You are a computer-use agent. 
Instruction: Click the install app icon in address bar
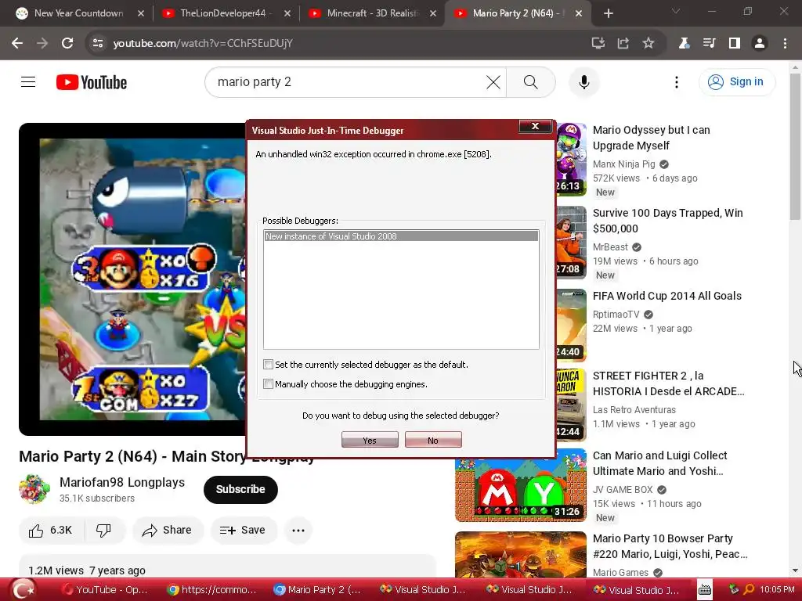point(598,44)
